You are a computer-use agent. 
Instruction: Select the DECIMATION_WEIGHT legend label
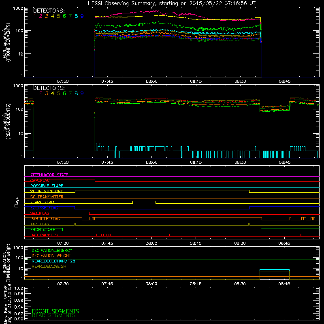[51, 256]
